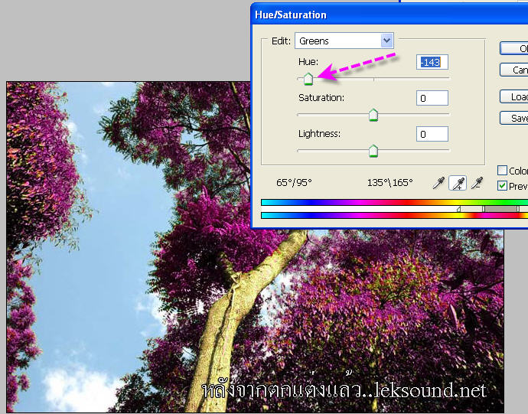Click the Load button
The image size is (528, 414).
[x=514, y=96]
